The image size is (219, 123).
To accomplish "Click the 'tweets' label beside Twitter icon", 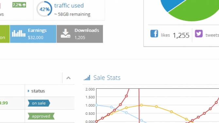I will tap(212, 35).
